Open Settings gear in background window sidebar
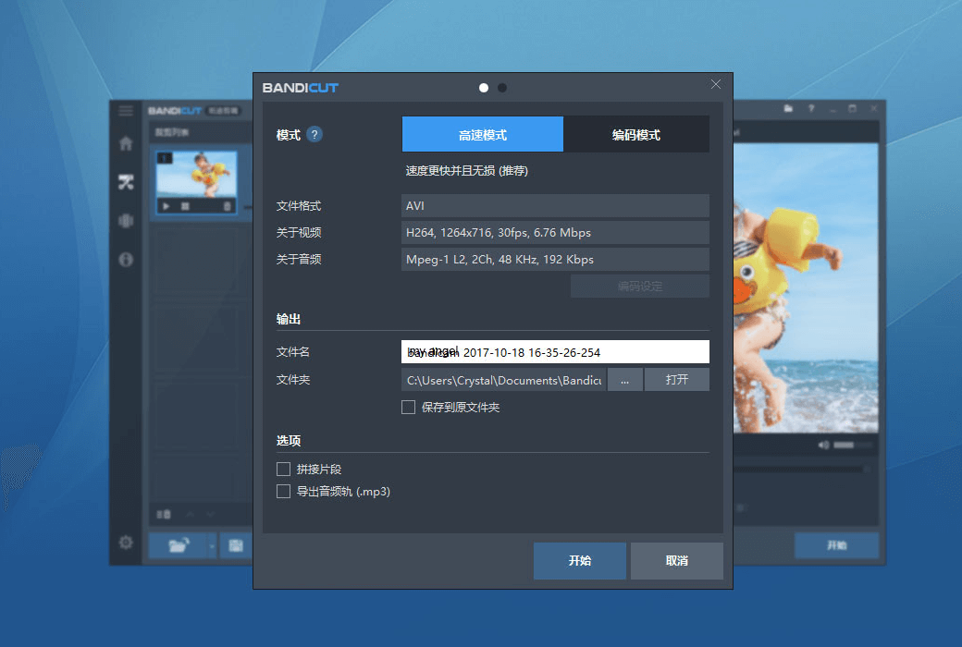962x647 pixels. (x=126, y=543)
